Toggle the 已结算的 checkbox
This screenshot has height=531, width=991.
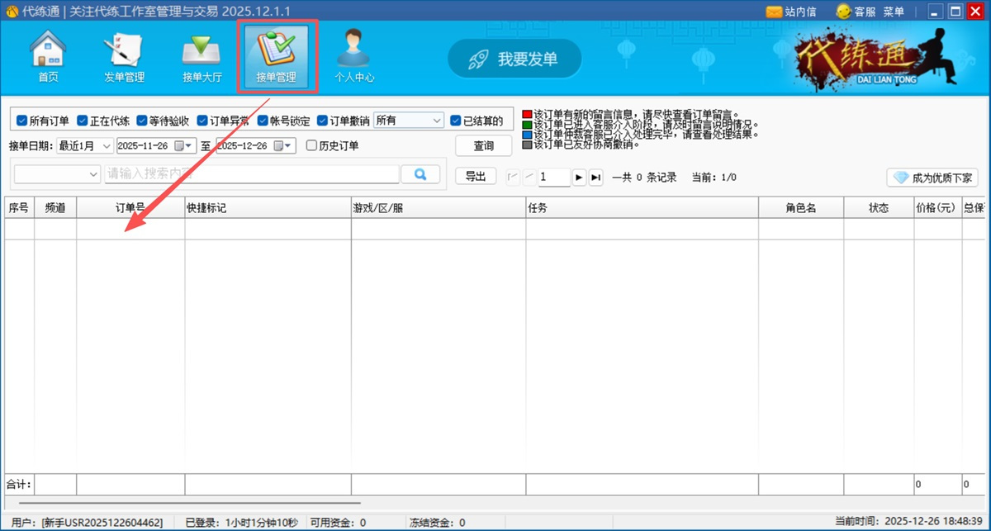(455, 120)
